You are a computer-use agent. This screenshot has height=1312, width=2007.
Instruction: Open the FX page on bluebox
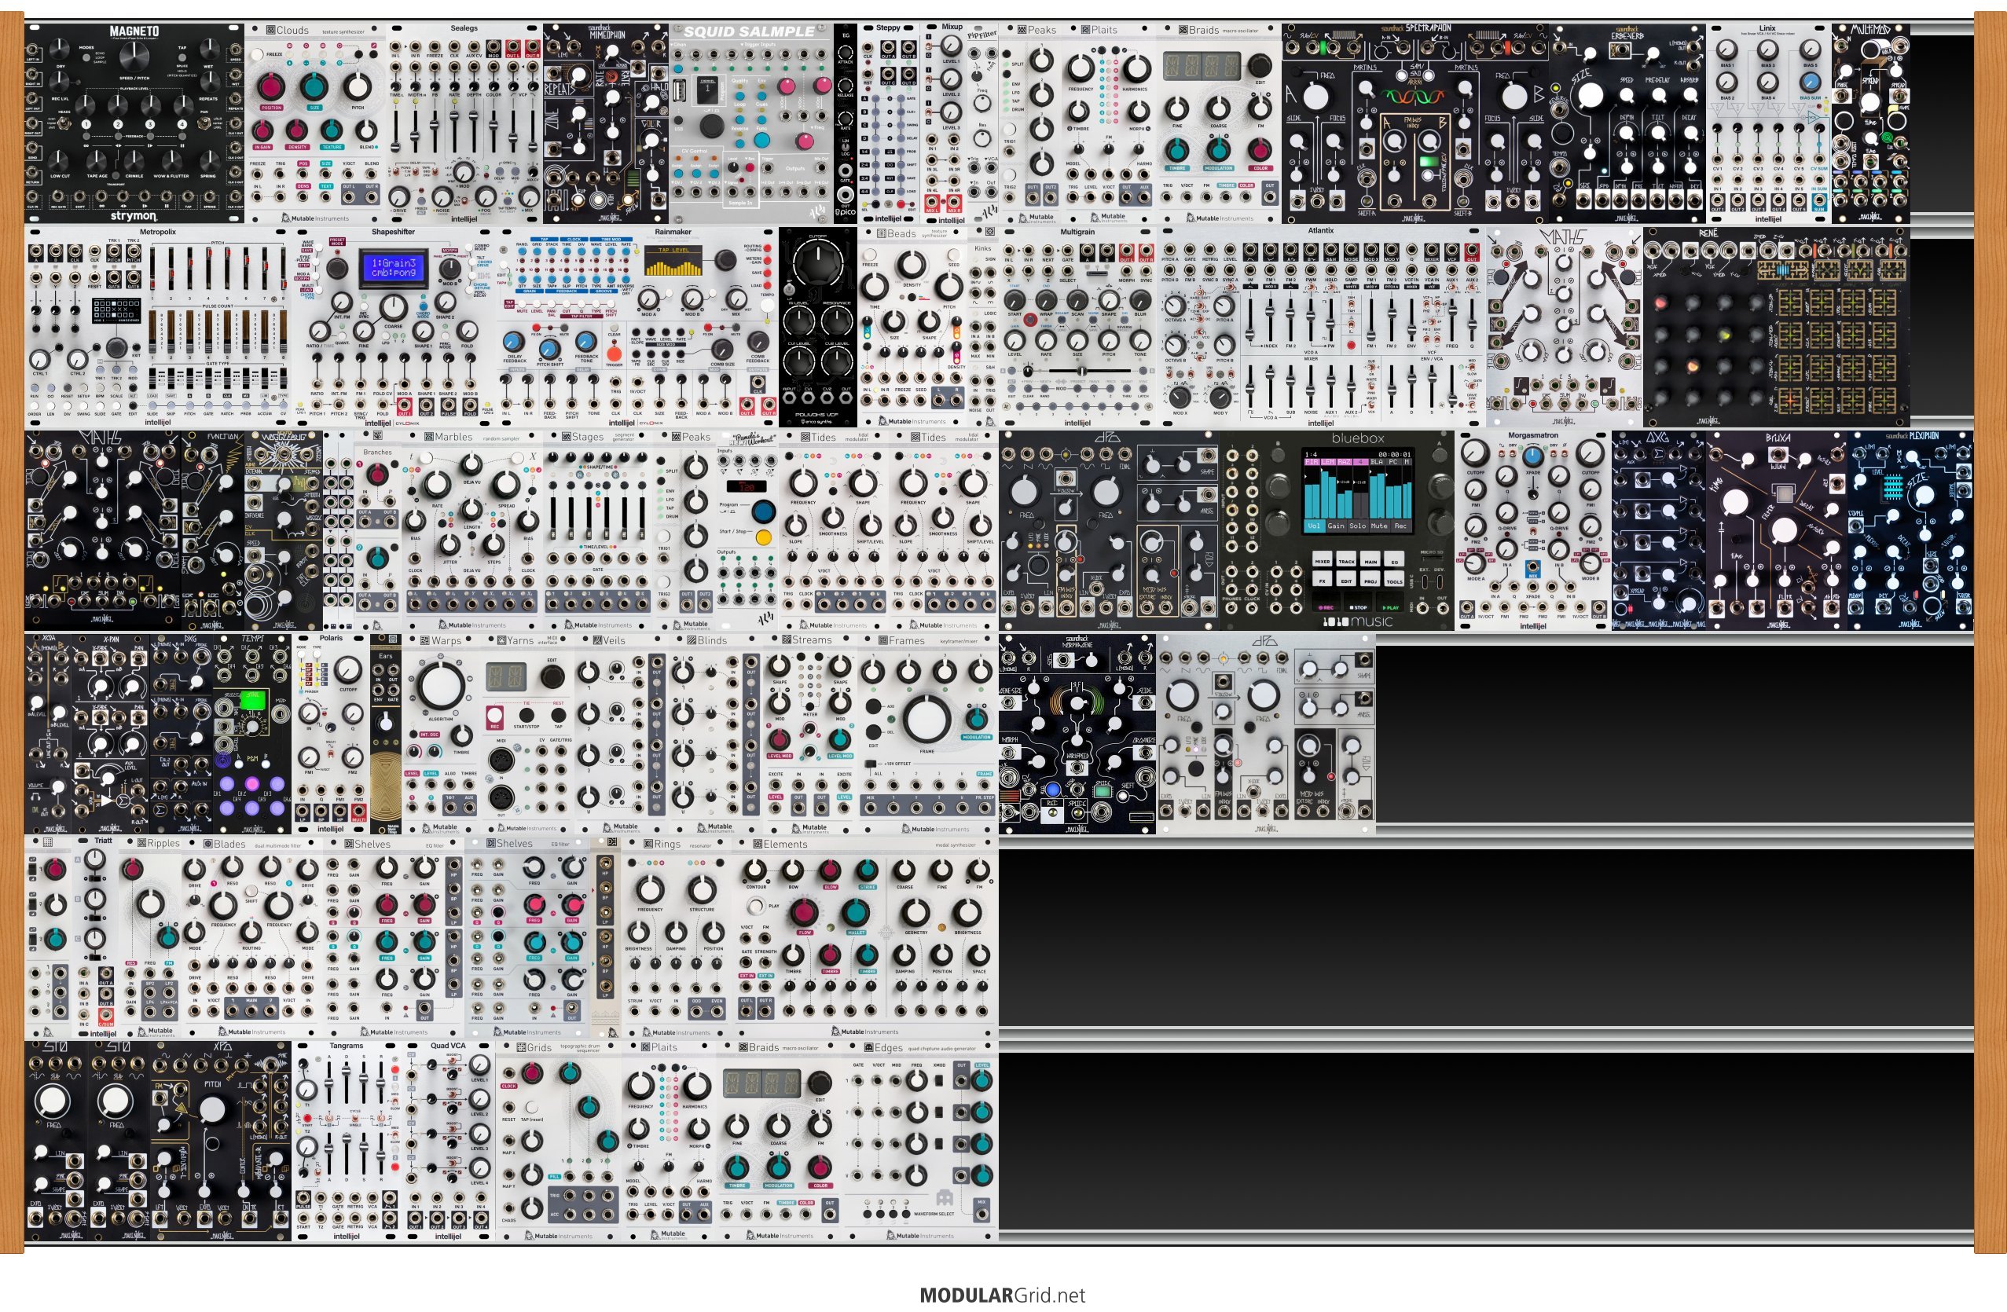pos(1323,581)
